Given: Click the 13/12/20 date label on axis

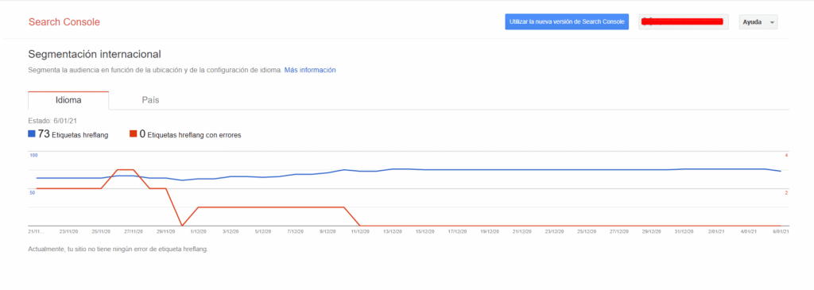Looking at the screenshot, I should pyautogui.click(x=393, y=231).
